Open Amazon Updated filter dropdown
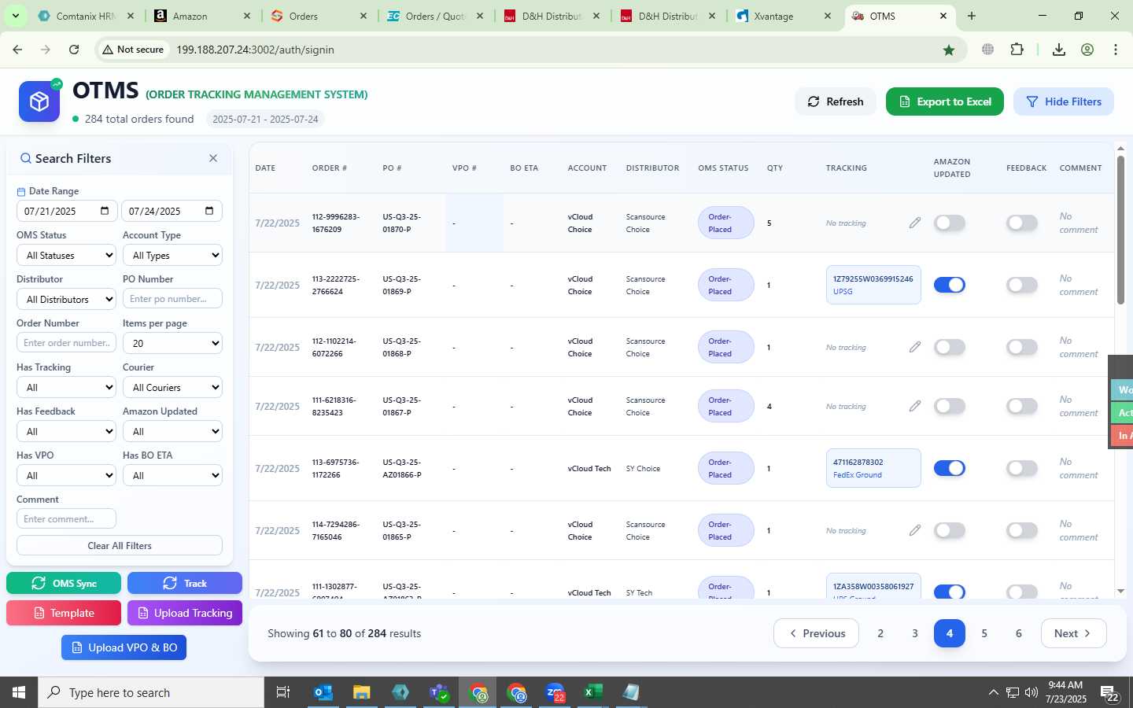 pos(172,431)
